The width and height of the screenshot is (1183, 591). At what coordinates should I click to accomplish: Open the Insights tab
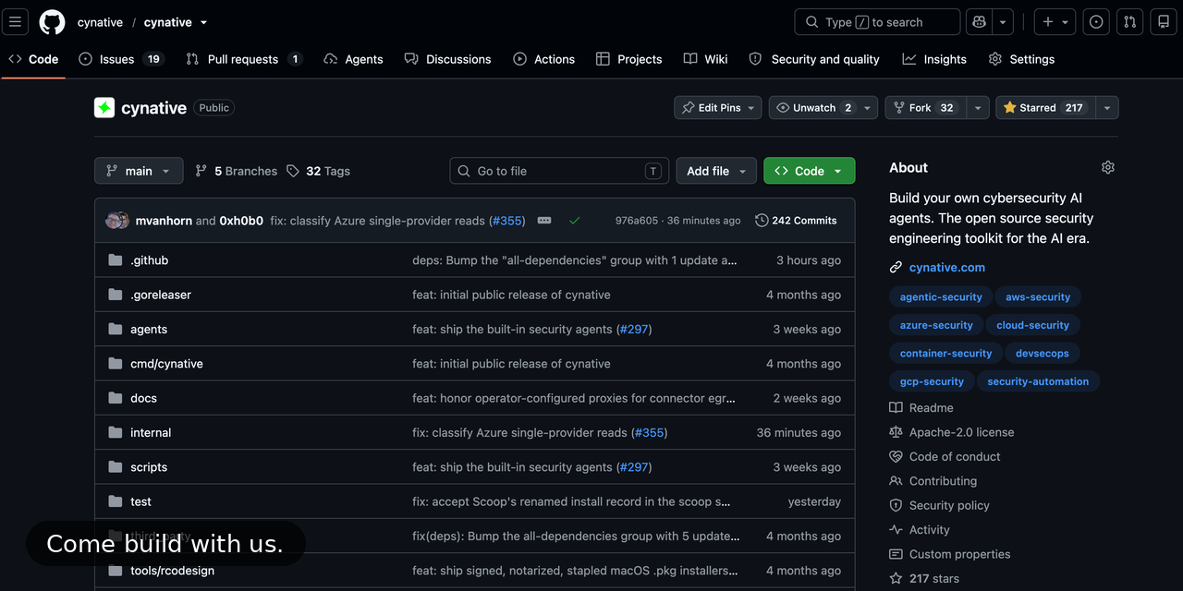pyautogui.click(x=934, y=59)
